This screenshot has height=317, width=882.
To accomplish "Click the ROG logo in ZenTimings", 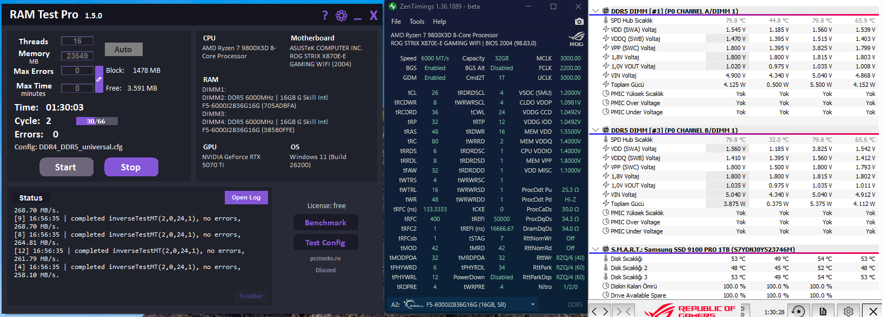I will tap(577, 39).
